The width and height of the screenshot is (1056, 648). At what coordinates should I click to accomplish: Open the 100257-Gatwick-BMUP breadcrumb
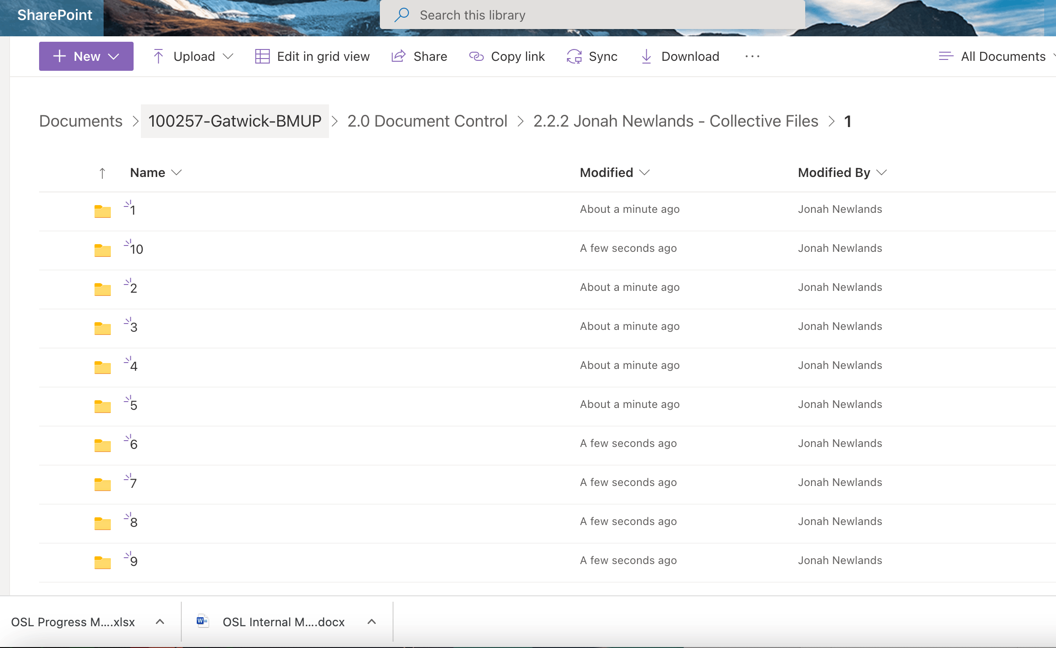234,121
